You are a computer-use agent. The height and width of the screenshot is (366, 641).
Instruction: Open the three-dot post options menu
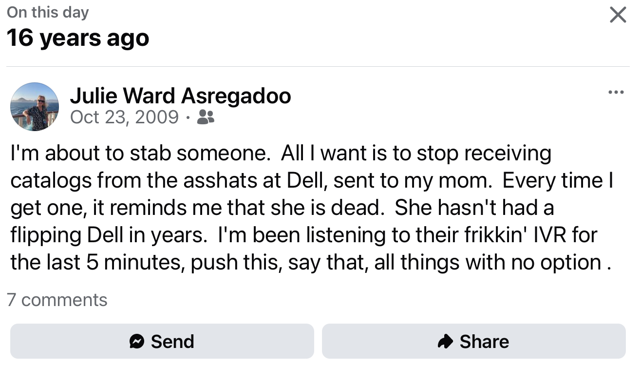[x=616, y=92]
